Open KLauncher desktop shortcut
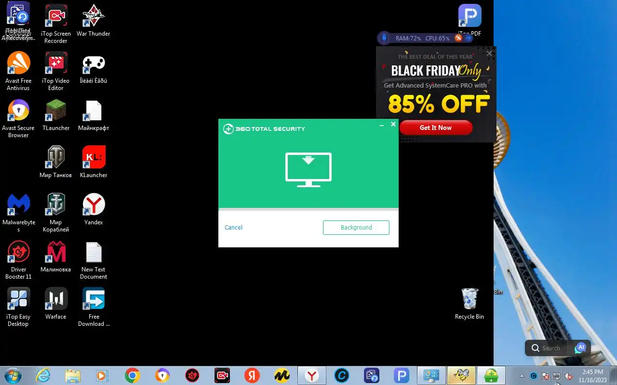This screenshot has width=617, height=385. pos(94,162)
